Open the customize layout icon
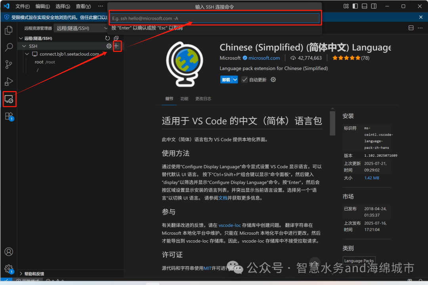Viewport: 428px width, 285px height. click(x=346, y=6)
